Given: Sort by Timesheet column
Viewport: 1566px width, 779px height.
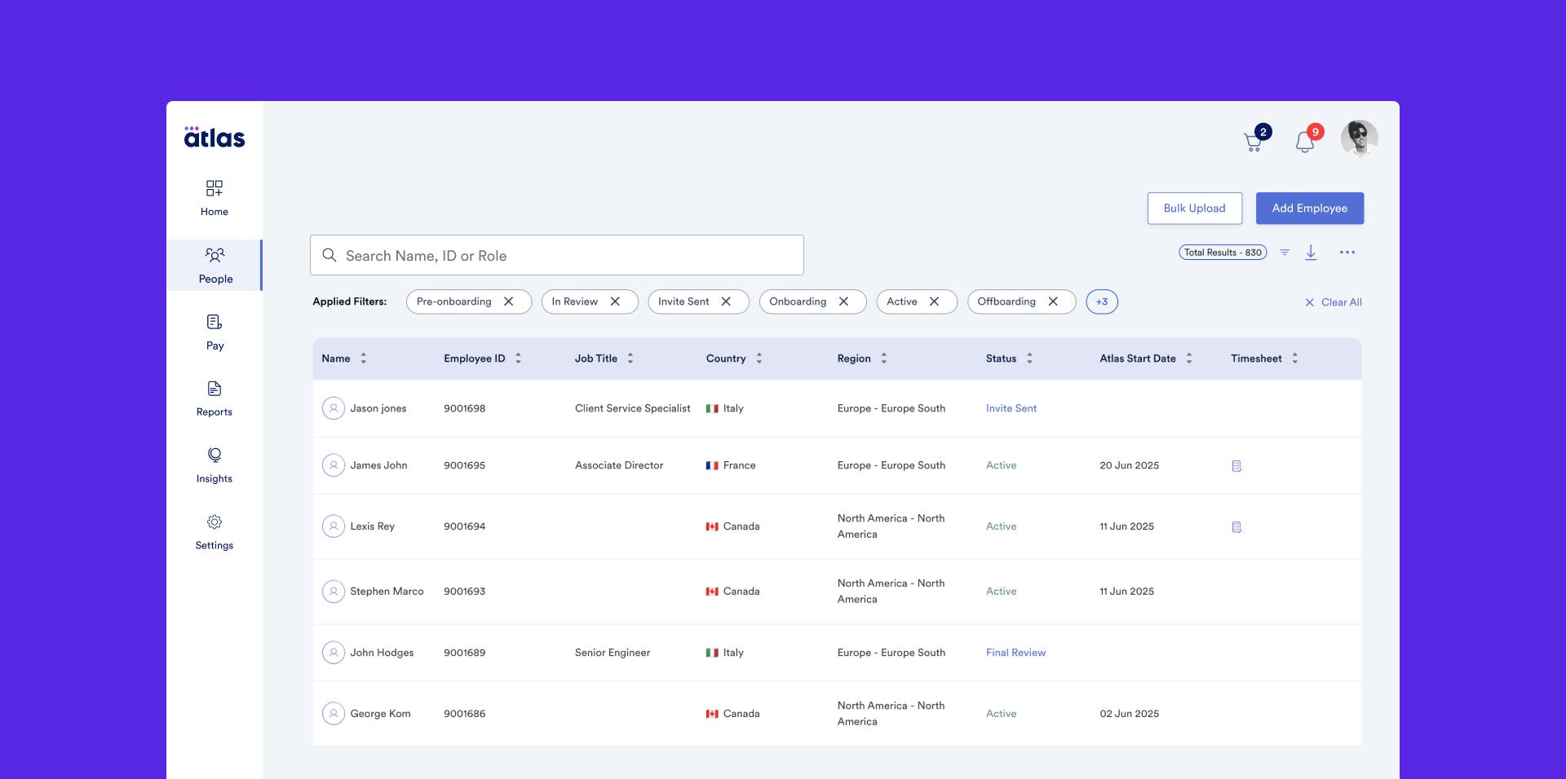Looking at the screenshot, I should pyautogui.click(x=1294, y=359).
